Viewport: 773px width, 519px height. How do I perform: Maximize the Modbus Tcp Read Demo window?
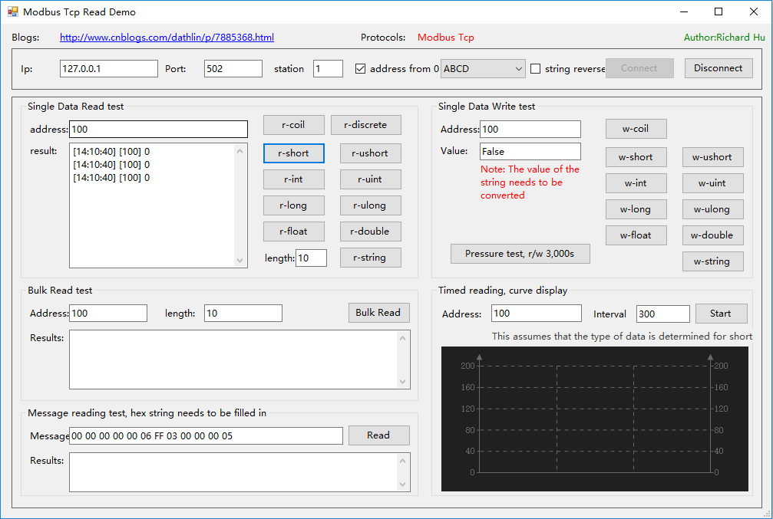718,11
